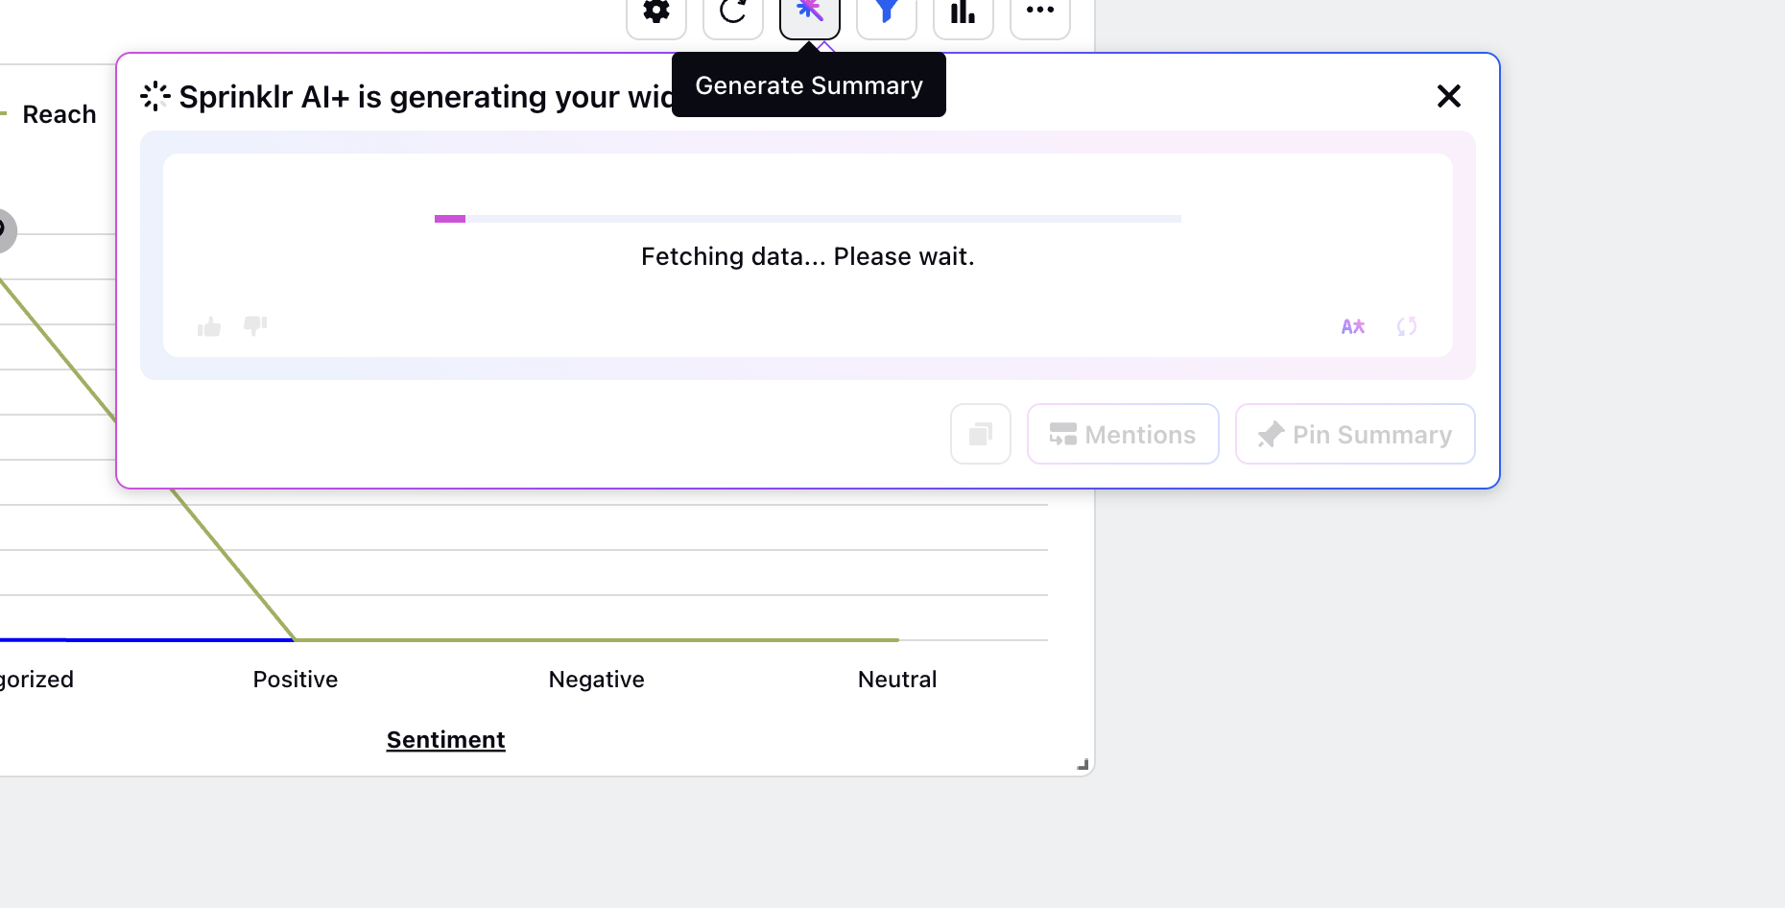The height and width of the screenshot is (908, 1785).
Task: Click Pin Summary button
Action: click(1355, 434)
